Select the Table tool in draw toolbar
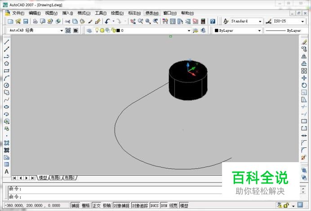The image size is (311, 211). [7, 164]
